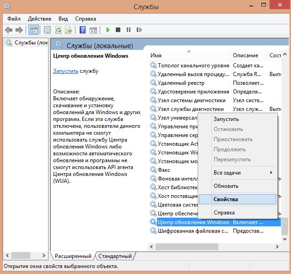Click gear icon beside Удостоверение приложения
Viewport: 291px width, 274px height.
pos(153,91)
